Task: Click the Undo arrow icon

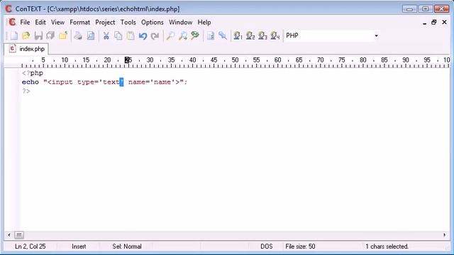Action: click(143, 36)
